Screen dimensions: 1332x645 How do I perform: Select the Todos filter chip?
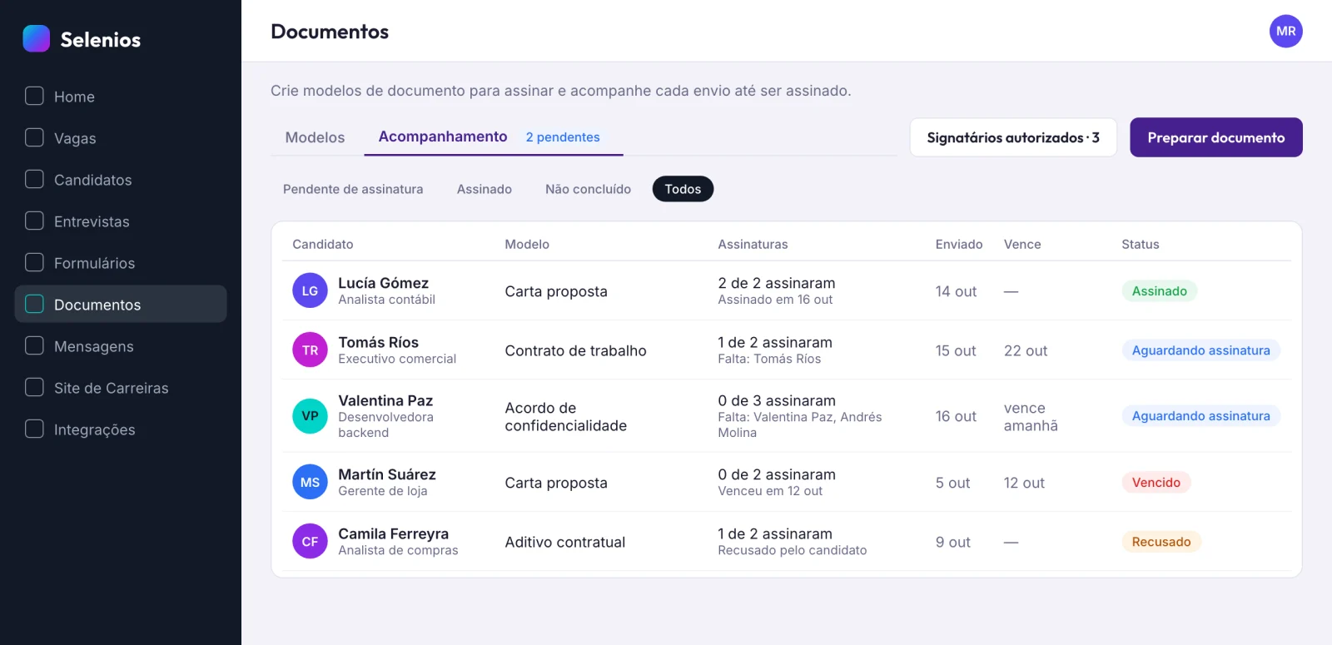click(683, 189)
